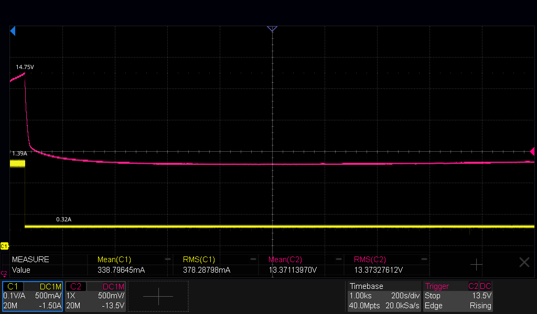
Task: Click the 14.75V waveform annotation
Action: click(25, 67)
